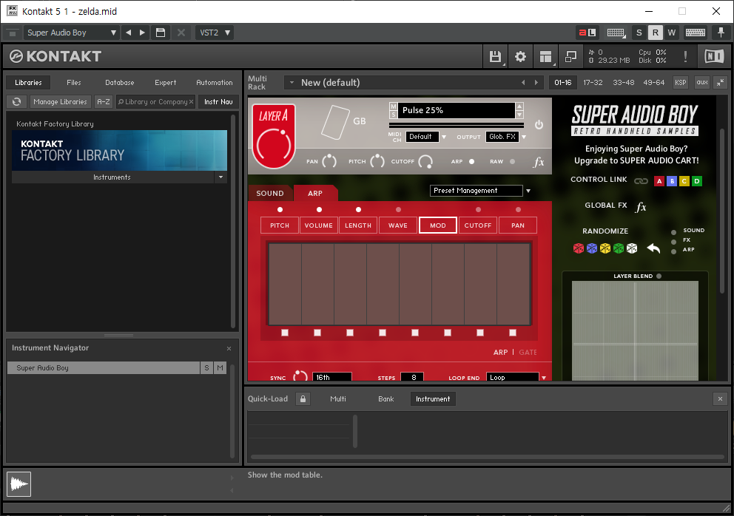Click the GATE mode label
The width and height of the screenshot is (734, 516).
pos(528,353)
